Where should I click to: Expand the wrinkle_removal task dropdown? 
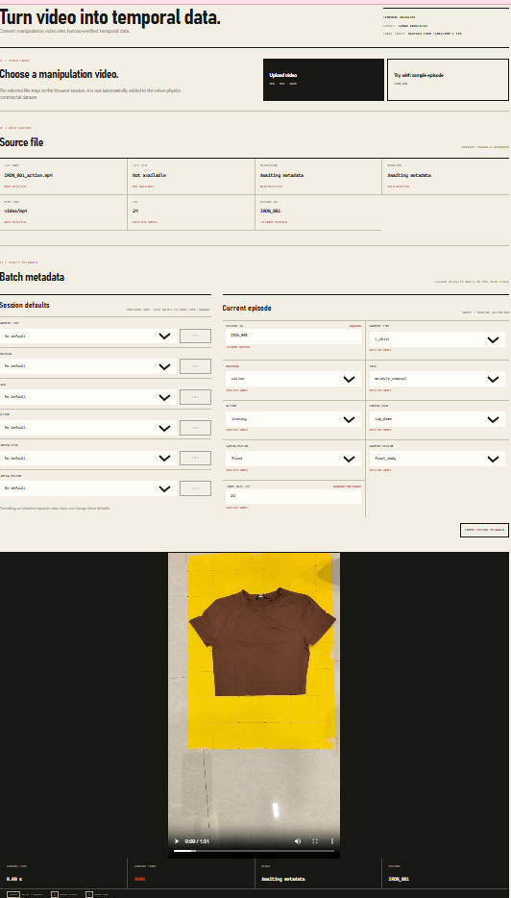coord(437,379)
